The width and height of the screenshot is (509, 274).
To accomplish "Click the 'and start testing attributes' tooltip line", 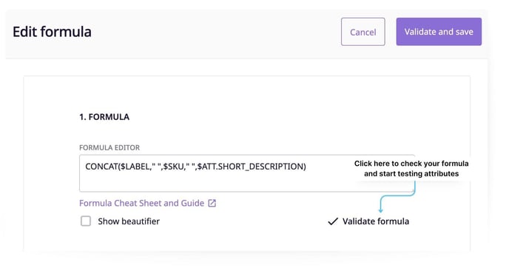I will 411,174.
